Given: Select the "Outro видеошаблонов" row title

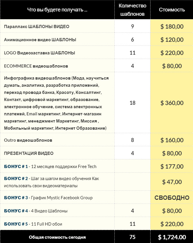Looking at the screenshot, I should pyautogui.click(x=28, y=140).
